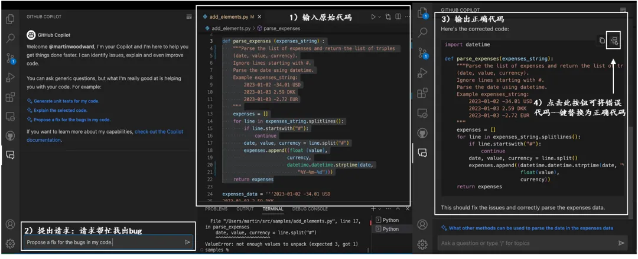Open Search in the left window activity bar
Viewport: 638px width, 259px height.
pyautogui.click(x=11, y=38)
